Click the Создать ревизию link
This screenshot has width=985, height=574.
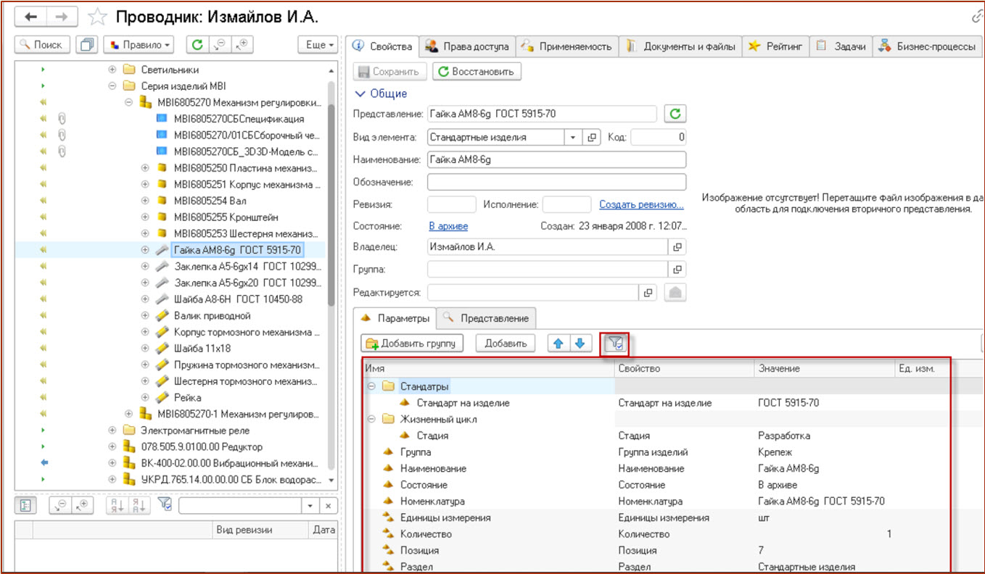(641, 204)
